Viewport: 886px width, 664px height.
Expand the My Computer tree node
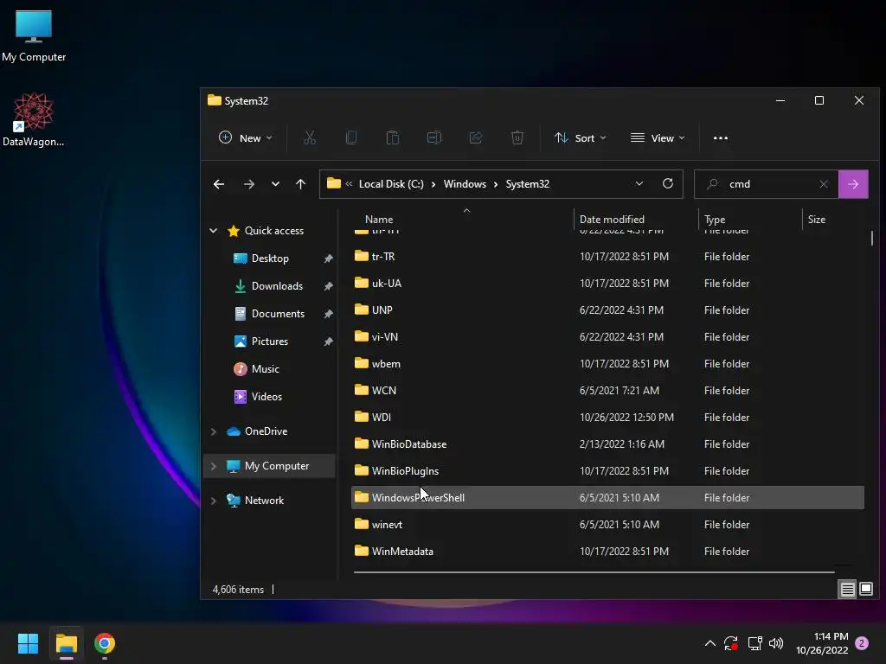[213, 466]
